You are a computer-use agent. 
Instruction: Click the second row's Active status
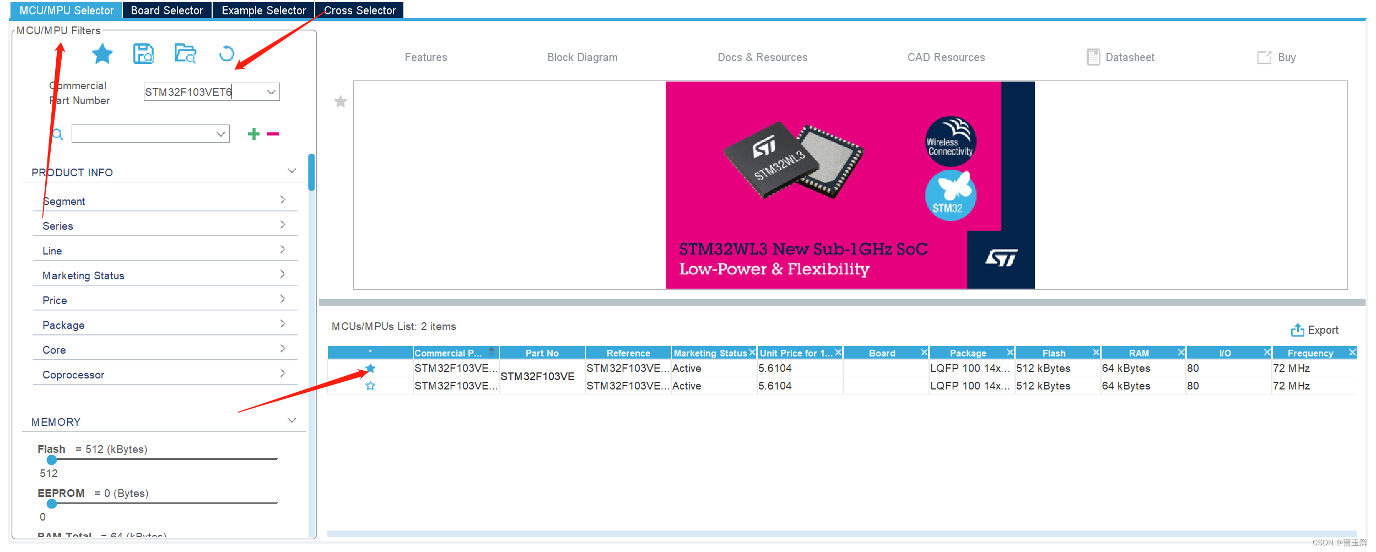(x=687, y=386)
